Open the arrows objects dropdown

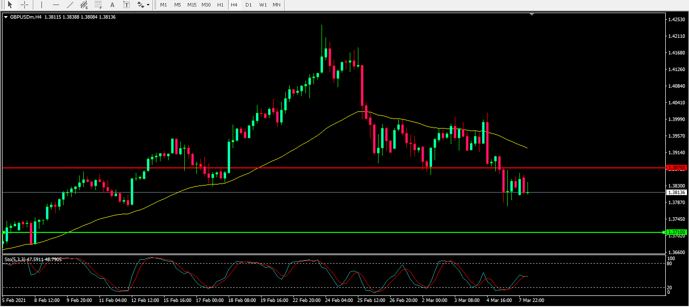[x=143, y=5]
